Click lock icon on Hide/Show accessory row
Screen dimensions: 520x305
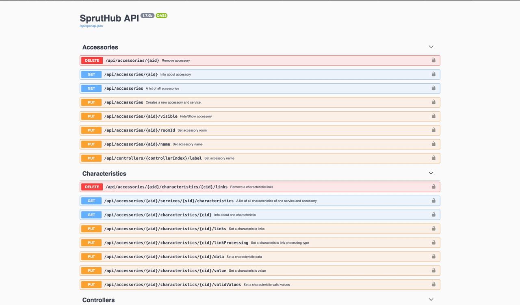[x=433, y=116]
